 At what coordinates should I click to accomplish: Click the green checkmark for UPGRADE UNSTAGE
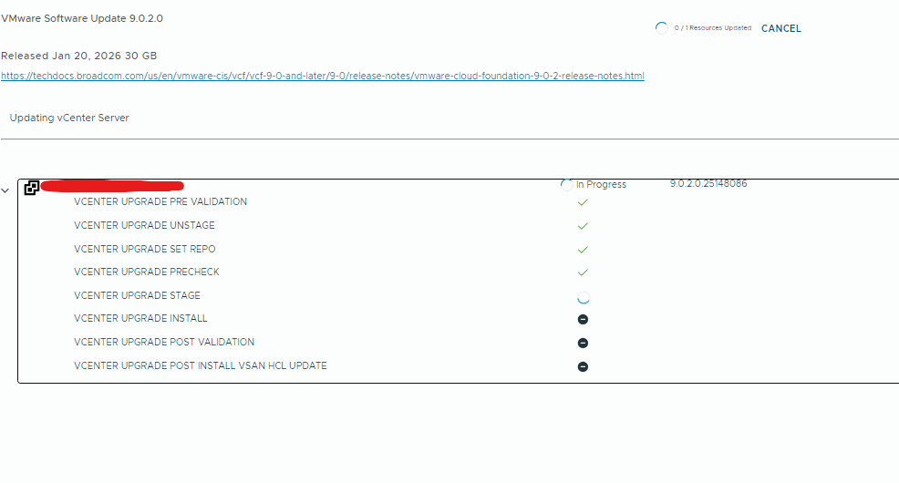583,226
